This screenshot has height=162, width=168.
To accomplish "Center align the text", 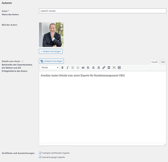I will [93, 68].
